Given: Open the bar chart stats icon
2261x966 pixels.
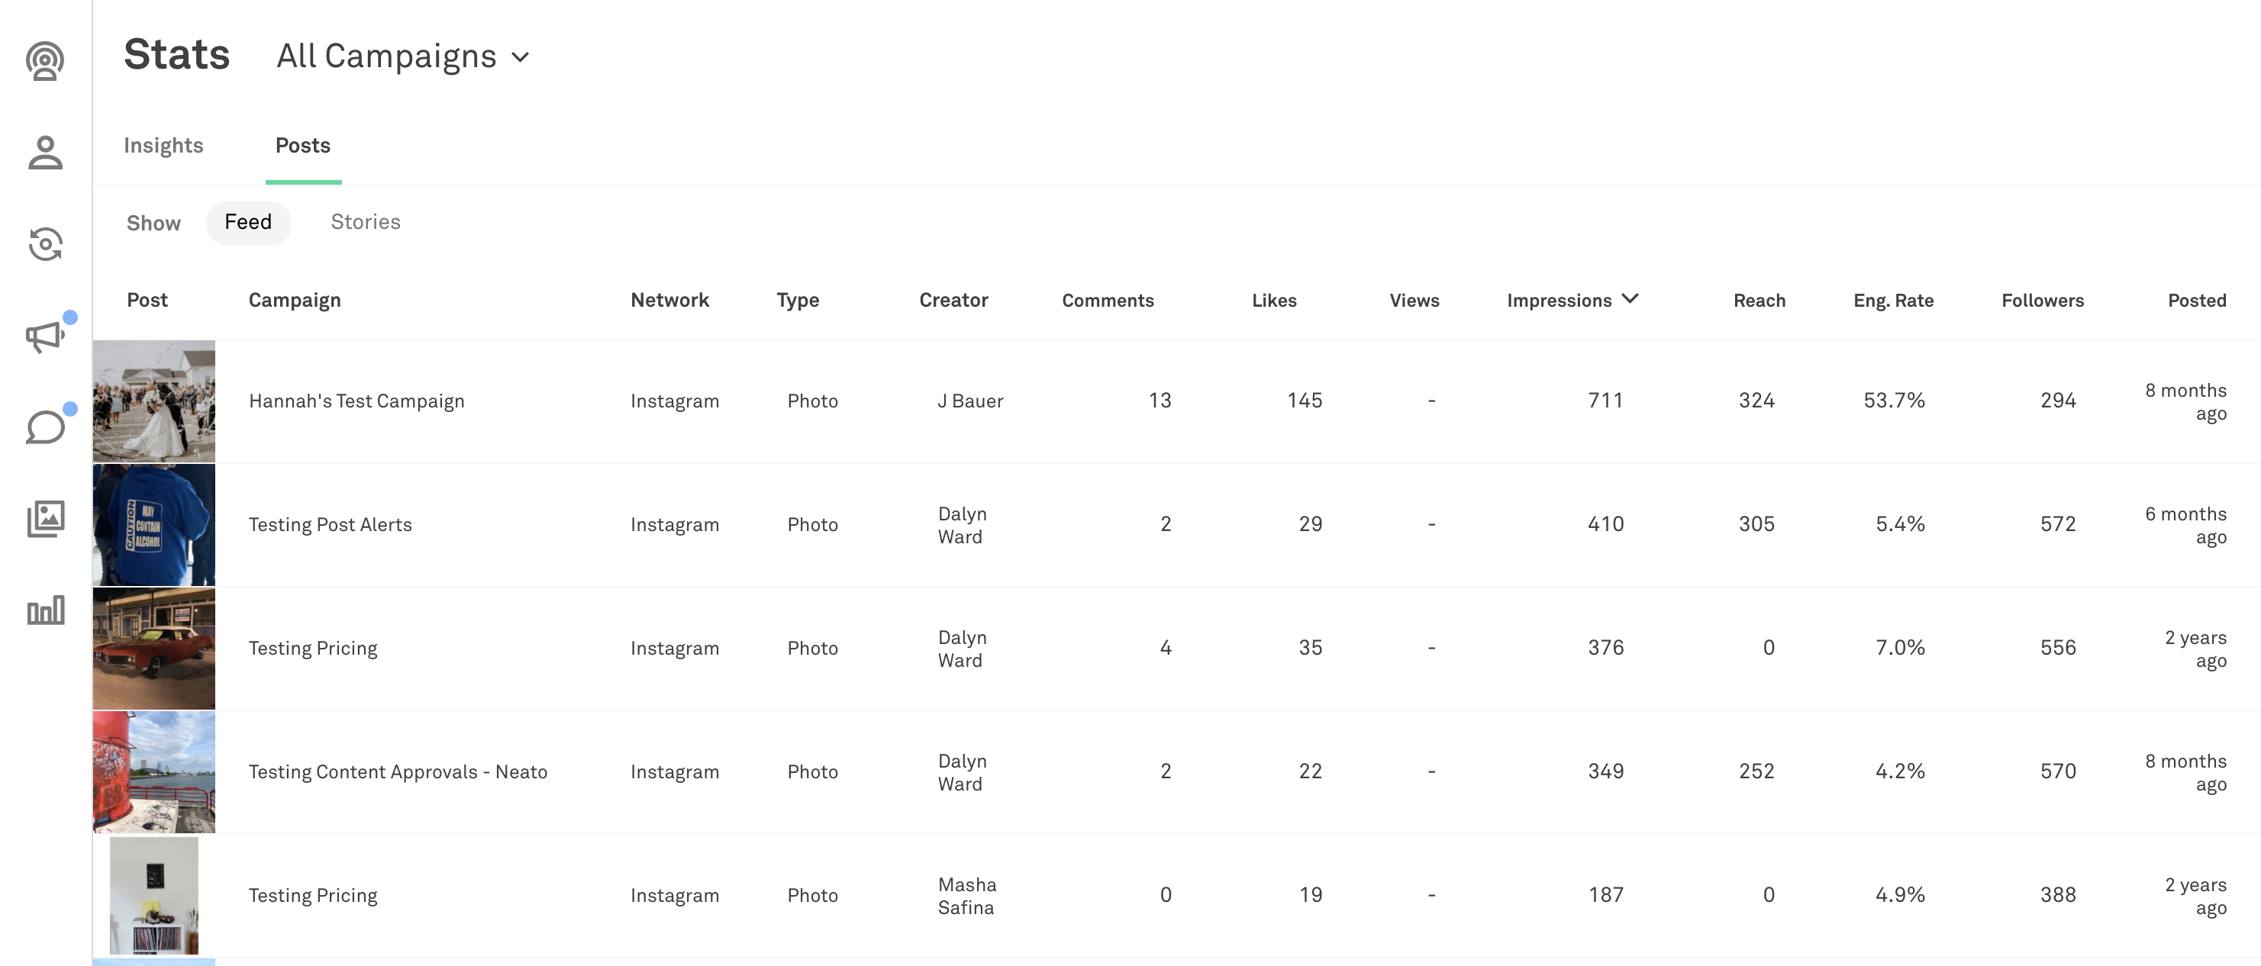Looking at the screenshot, I should (x=45, y=610).
